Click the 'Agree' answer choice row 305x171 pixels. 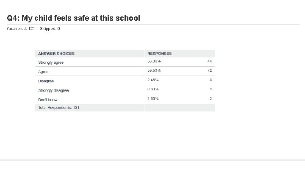44,72
